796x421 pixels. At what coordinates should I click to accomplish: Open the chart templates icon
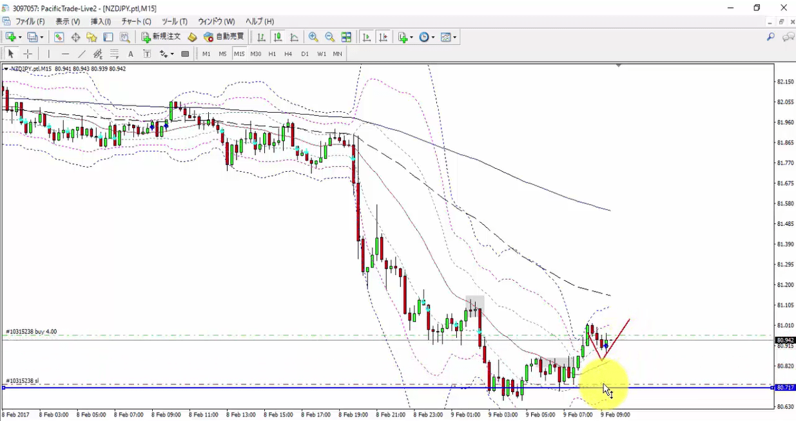[445, 37]
